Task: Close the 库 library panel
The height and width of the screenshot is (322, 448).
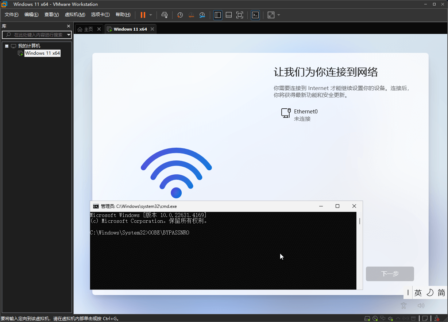Action: click(x=68, y=26)
